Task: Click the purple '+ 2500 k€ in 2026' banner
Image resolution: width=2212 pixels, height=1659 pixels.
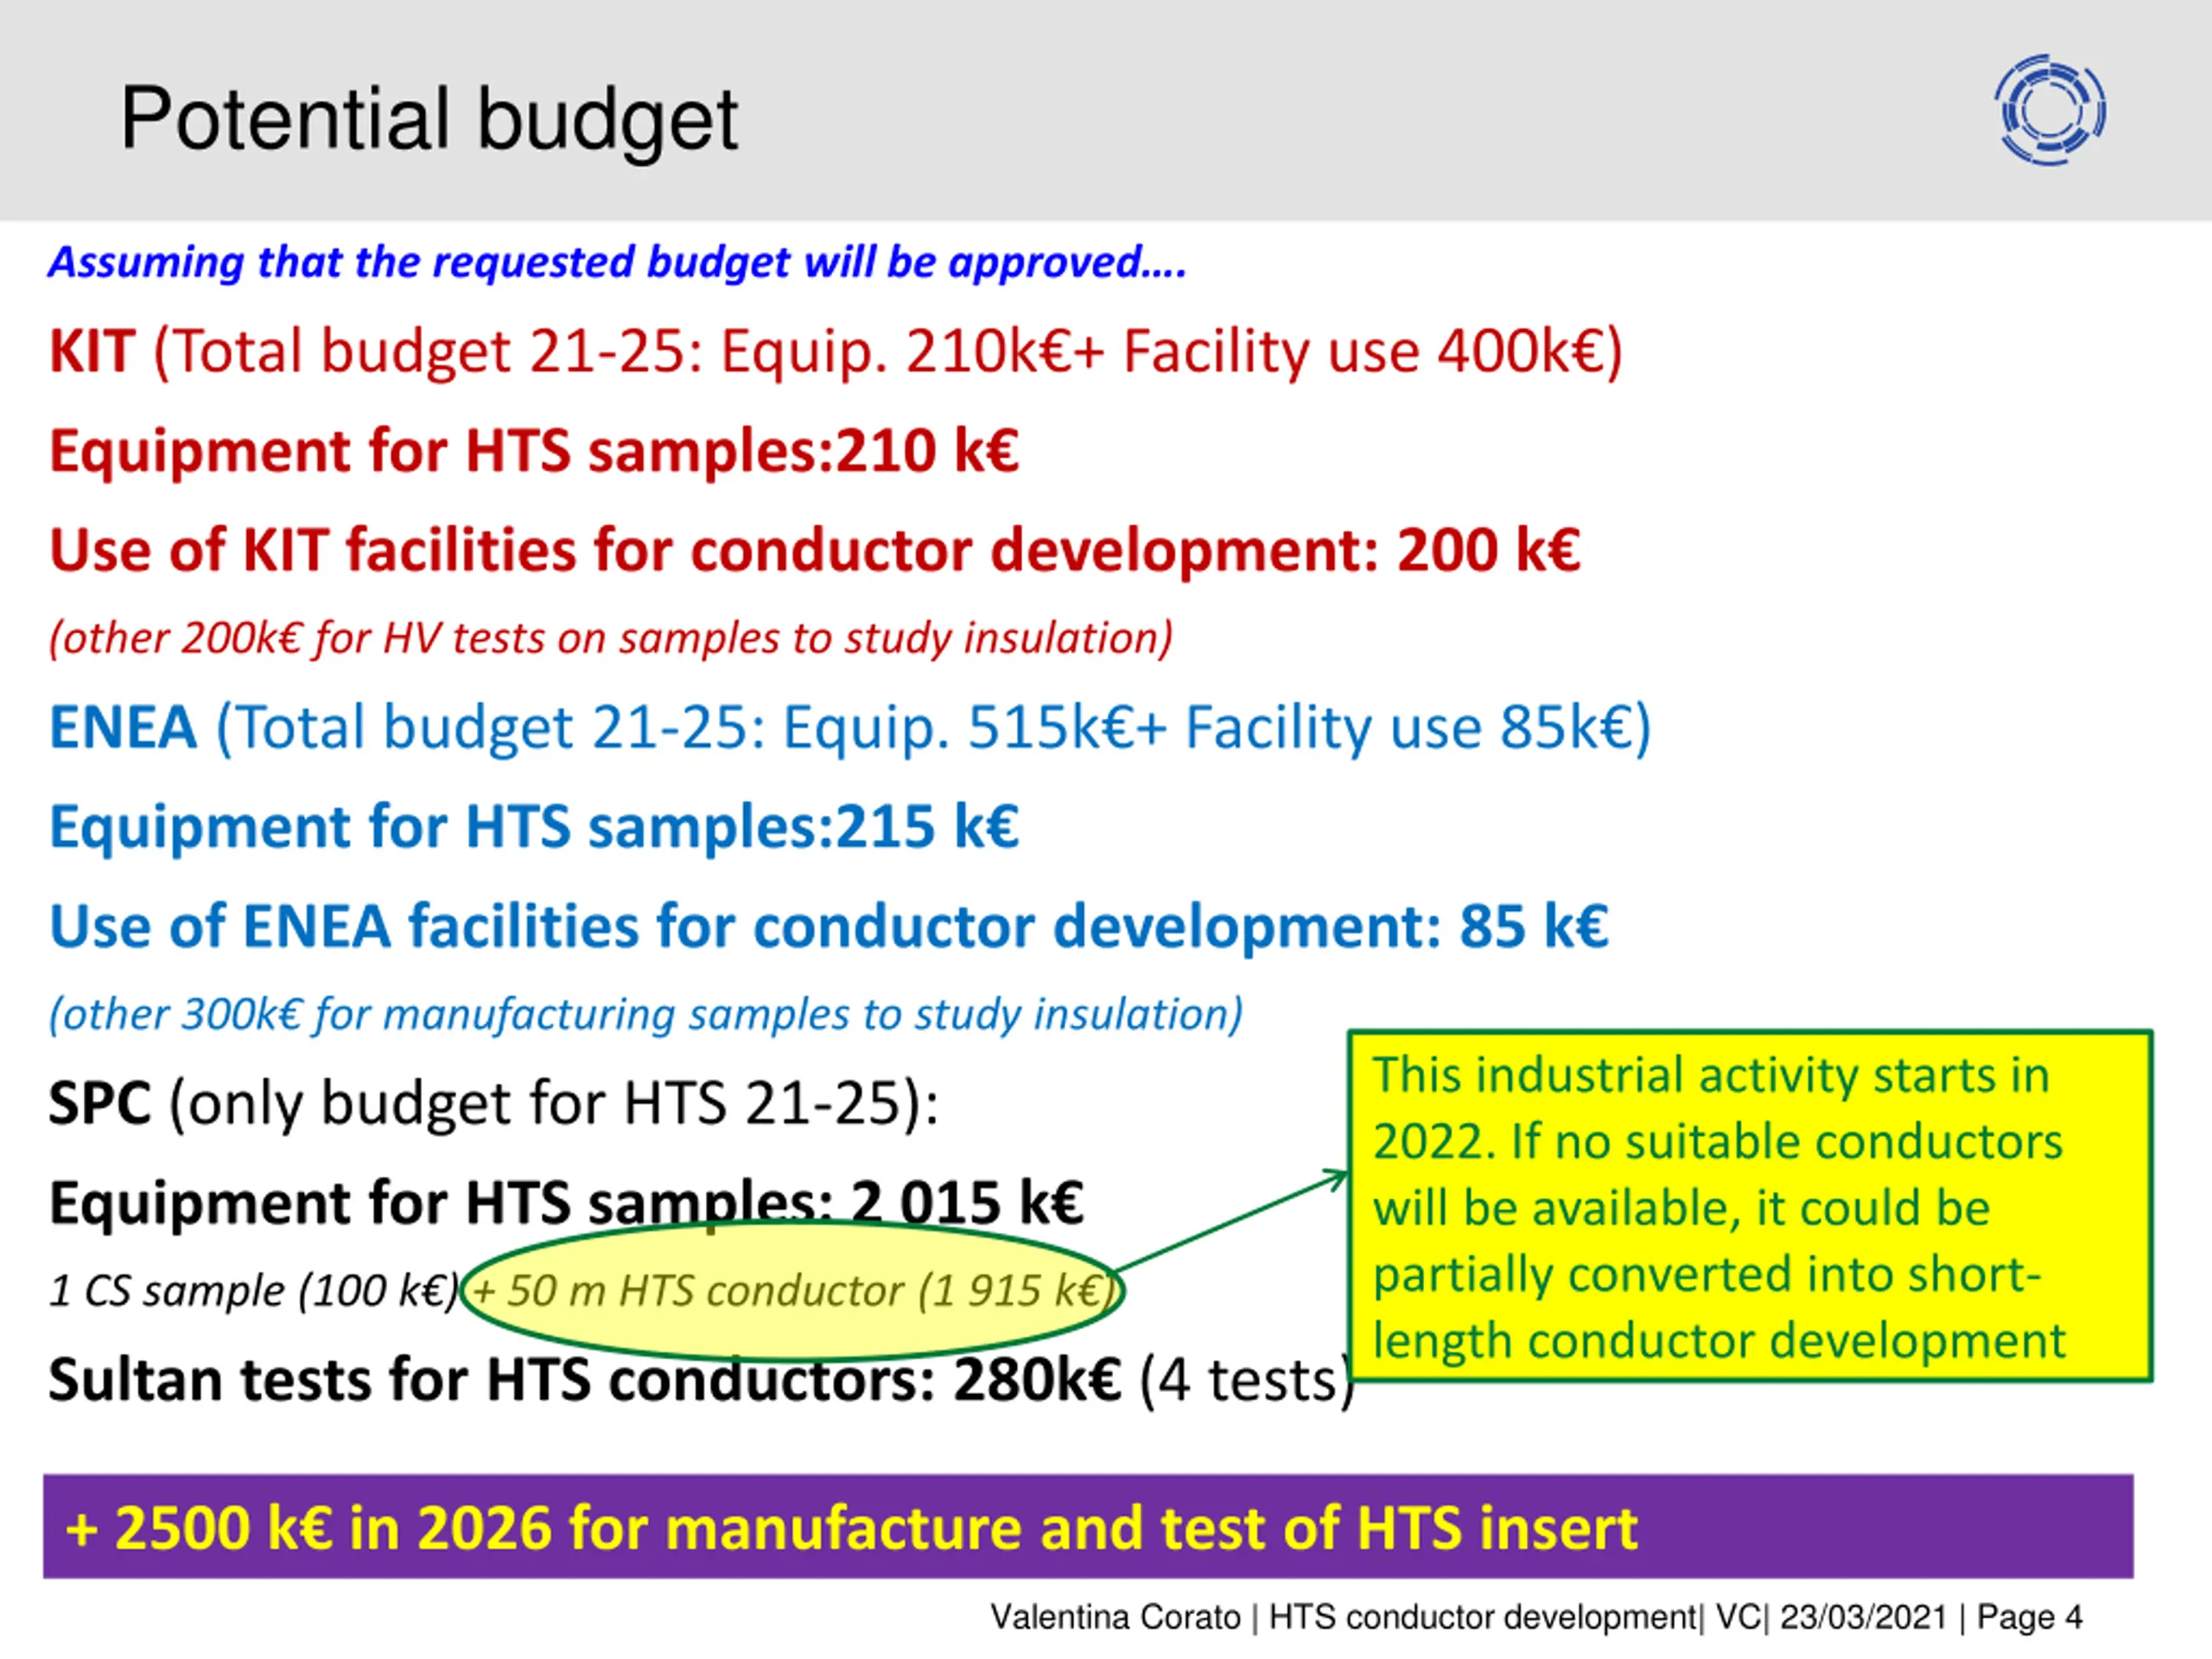Action: 1087,1527
